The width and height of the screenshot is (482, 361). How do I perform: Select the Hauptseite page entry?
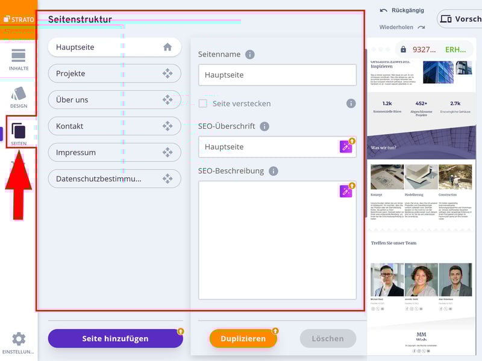[x=114, y=47]
